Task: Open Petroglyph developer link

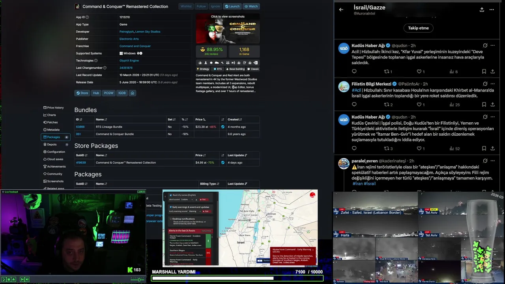Action: (126, 32)
